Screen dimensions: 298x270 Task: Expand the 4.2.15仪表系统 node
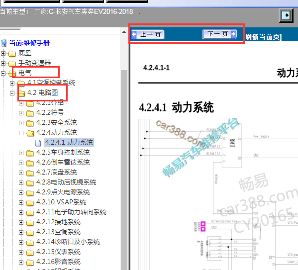(x=21, y=252)
